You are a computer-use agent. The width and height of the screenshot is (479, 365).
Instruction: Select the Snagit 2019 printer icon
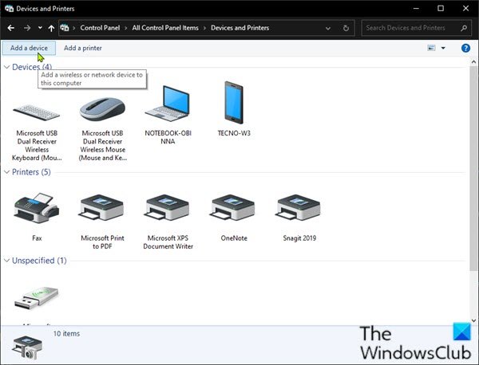tap(299, 208)
